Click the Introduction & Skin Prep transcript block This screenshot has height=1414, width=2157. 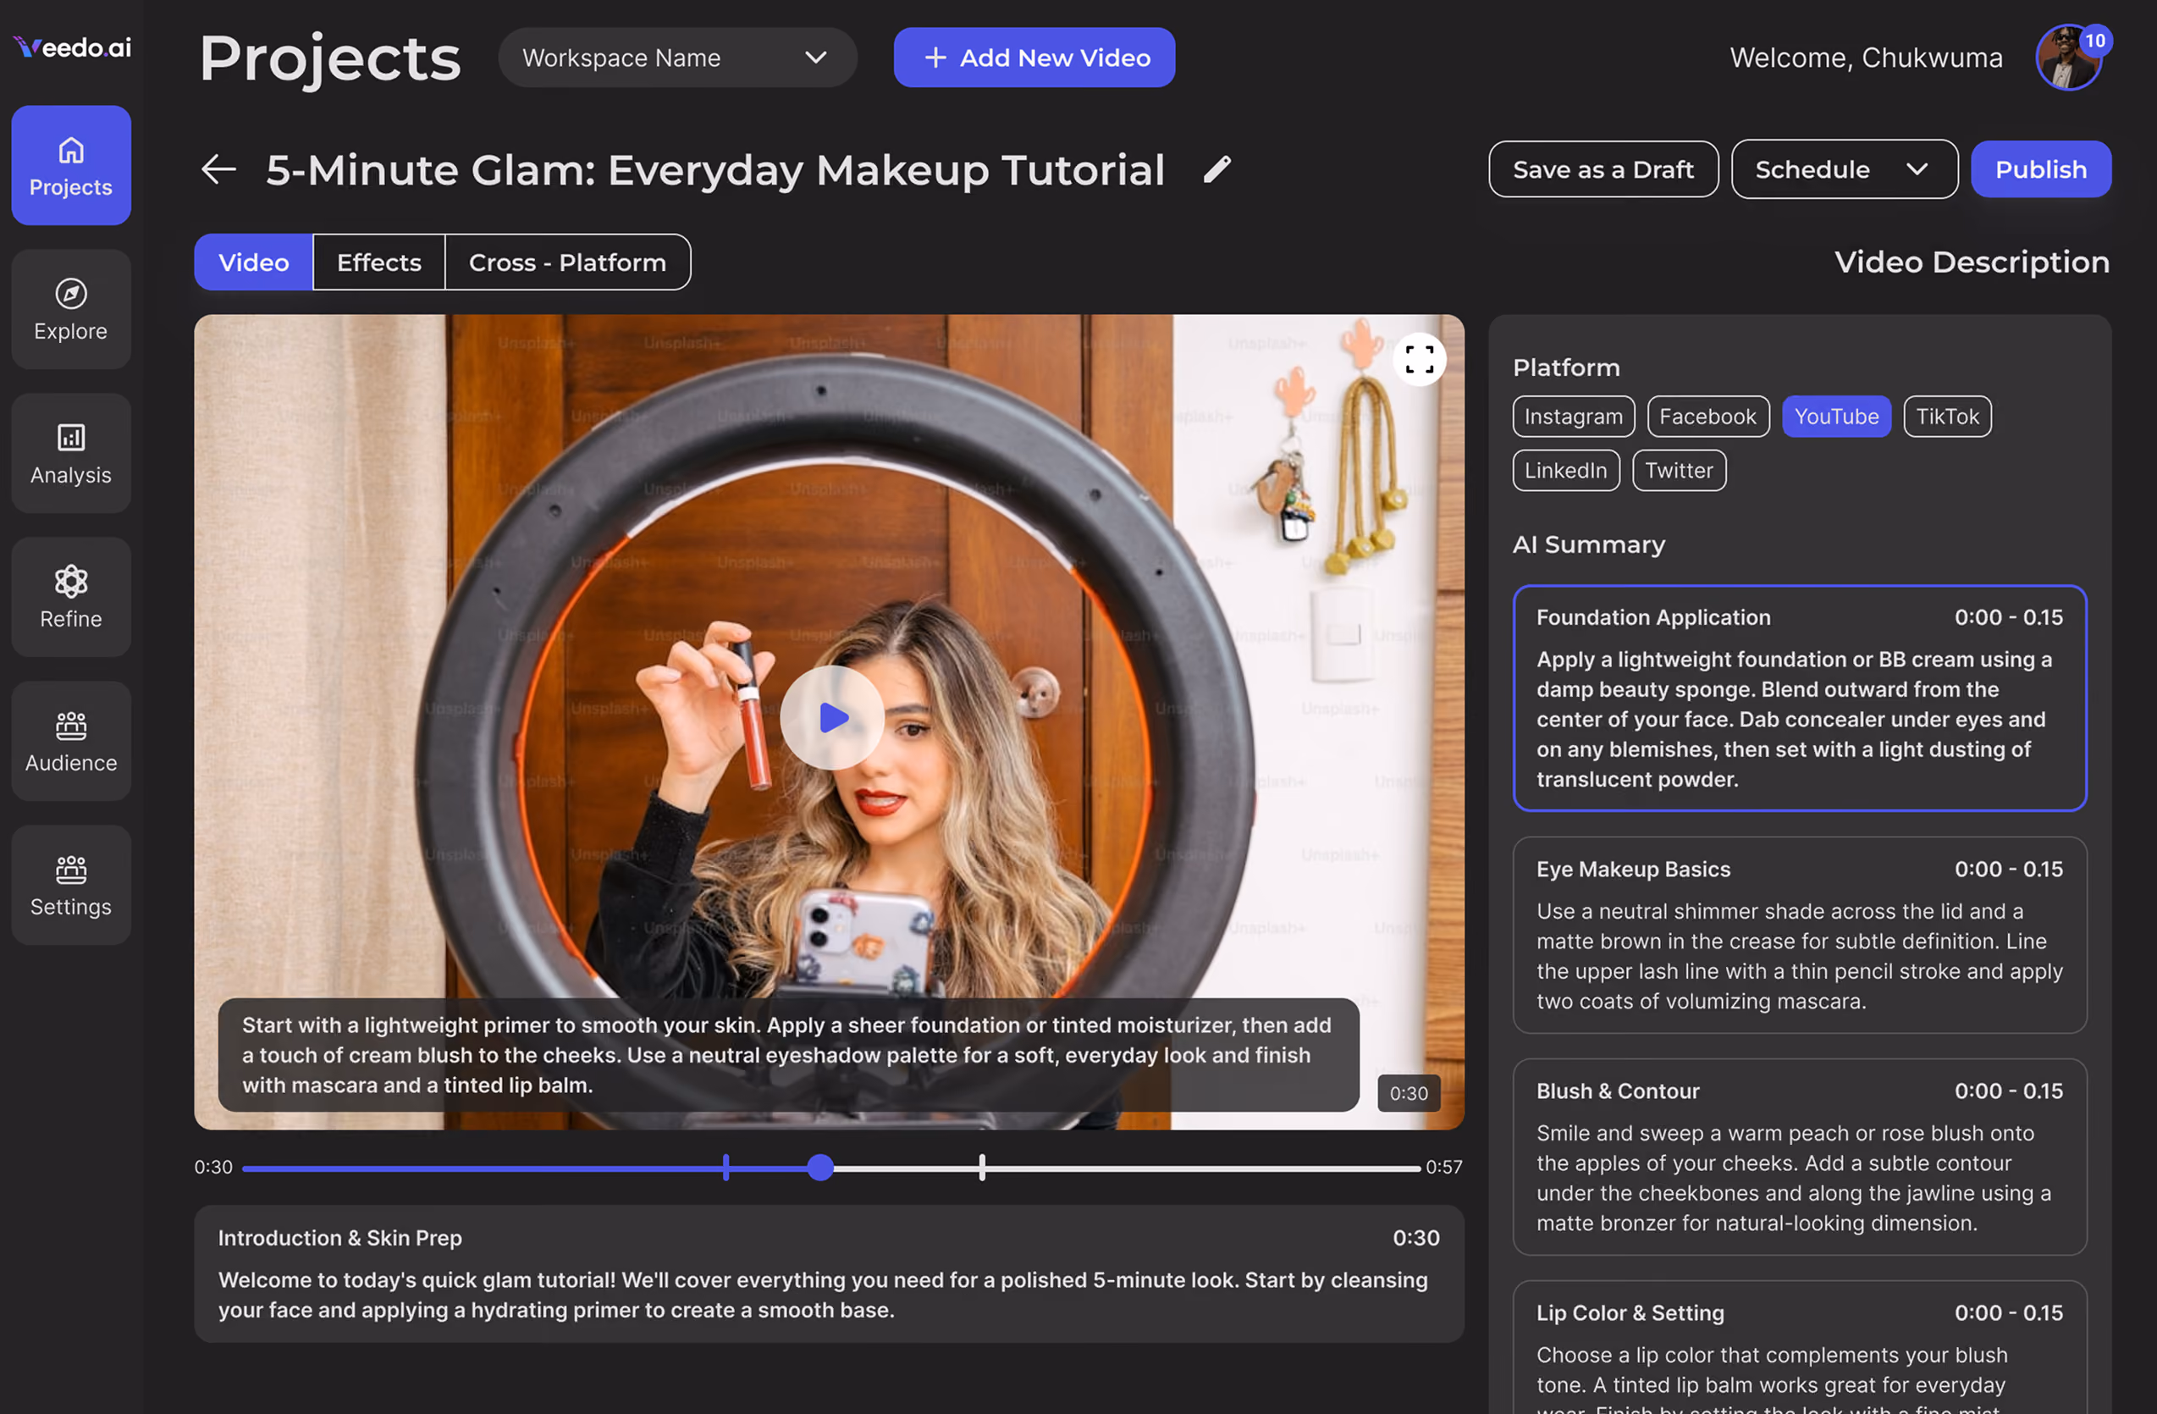[x=829, y=1274]
